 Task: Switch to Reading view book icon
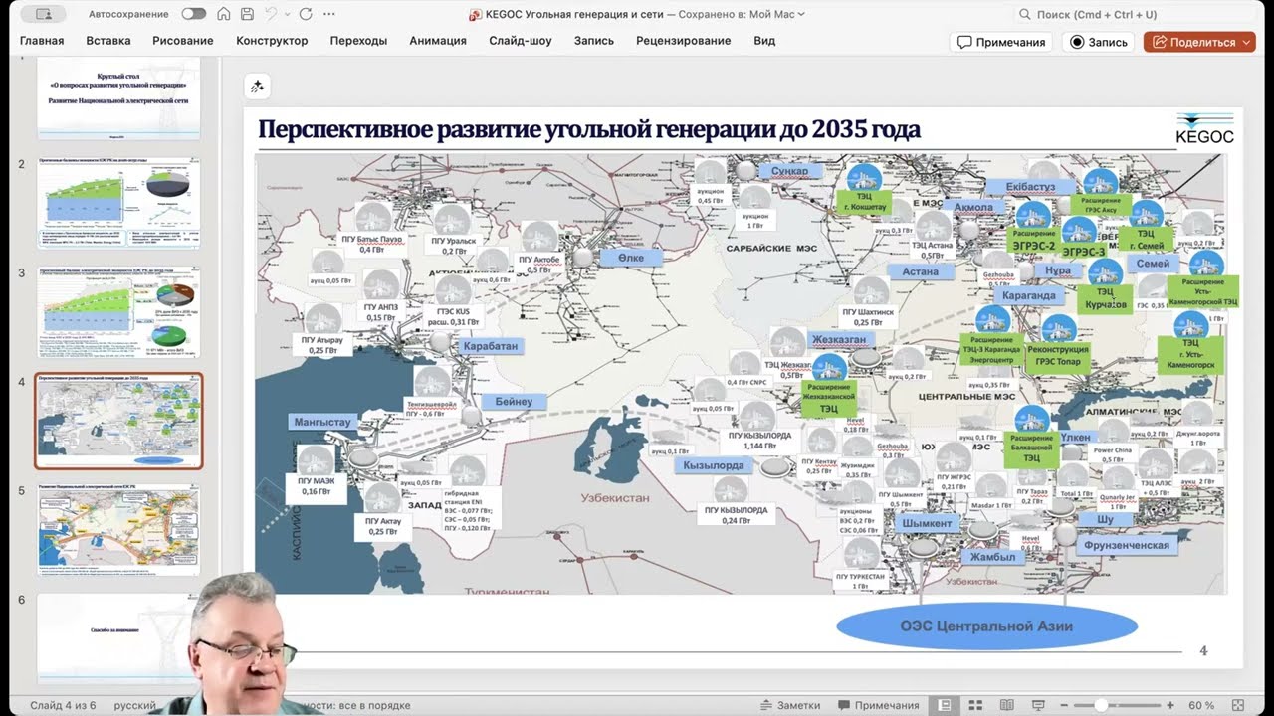pyautogui.click(x=1006, y=705)
